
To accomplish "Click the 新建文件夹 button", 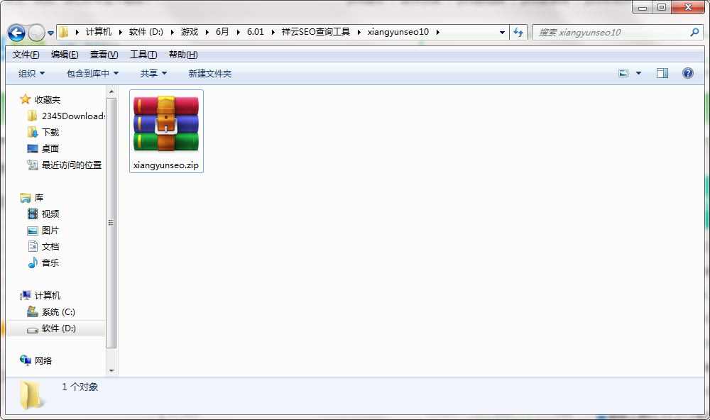I will point(209,73).
